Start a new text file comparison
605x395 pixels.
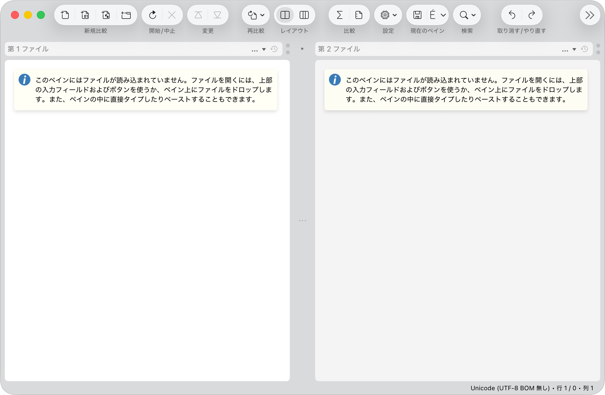point(65,15)
